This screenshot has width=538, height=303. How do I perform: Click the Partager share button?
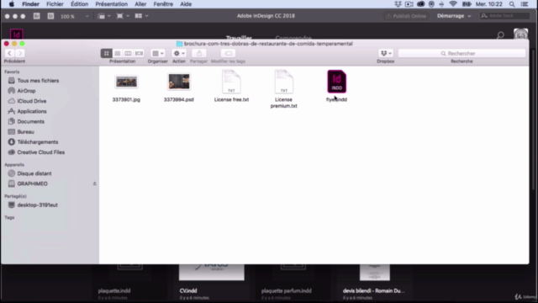(199, 53)
